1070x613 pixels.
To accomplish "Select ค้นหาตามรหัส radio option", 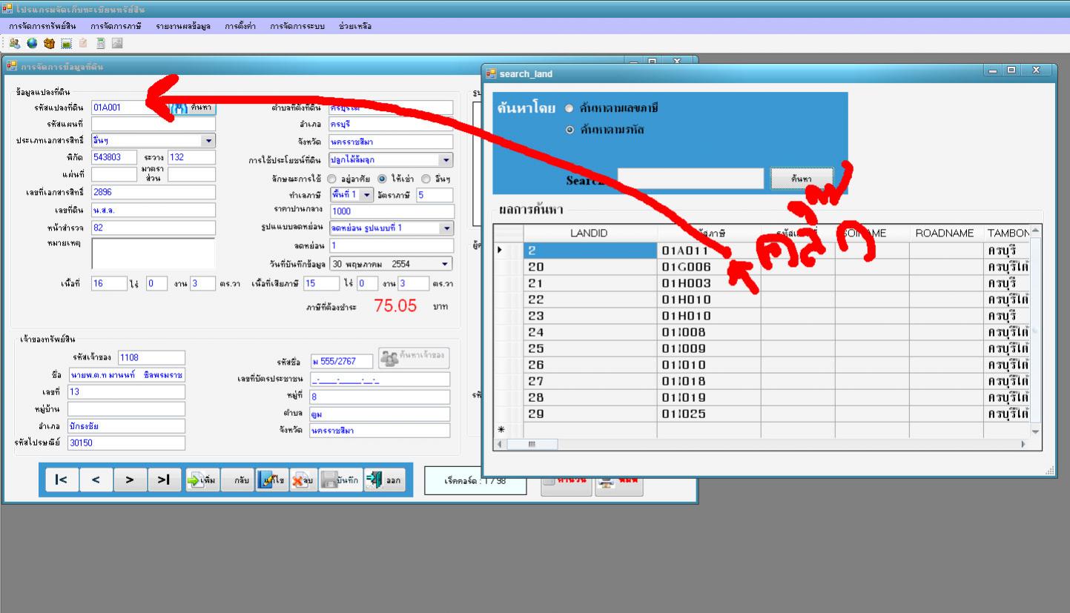I will pos(570,130).
